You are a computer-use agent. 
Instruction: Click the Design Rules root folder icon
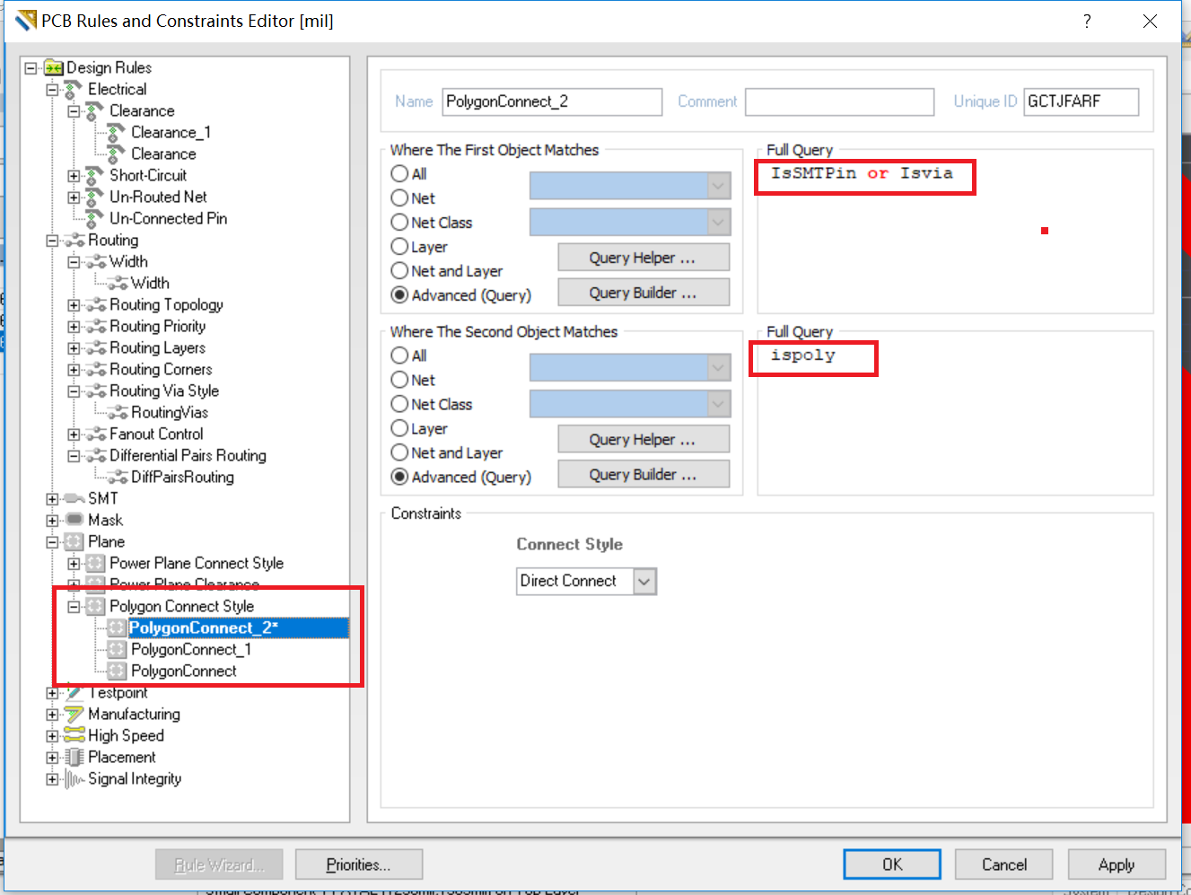click(x=54, y=68)
